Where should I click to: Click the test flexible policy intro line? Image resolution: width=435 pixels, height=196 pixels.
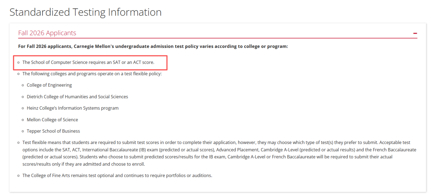92,73
